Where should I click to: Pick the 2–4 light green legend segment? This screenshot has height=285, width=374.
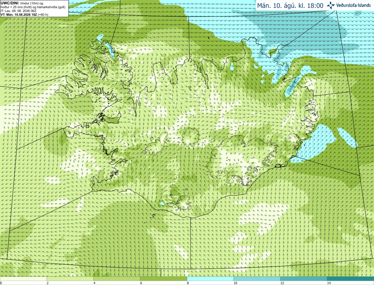click(x=70, y=279)
